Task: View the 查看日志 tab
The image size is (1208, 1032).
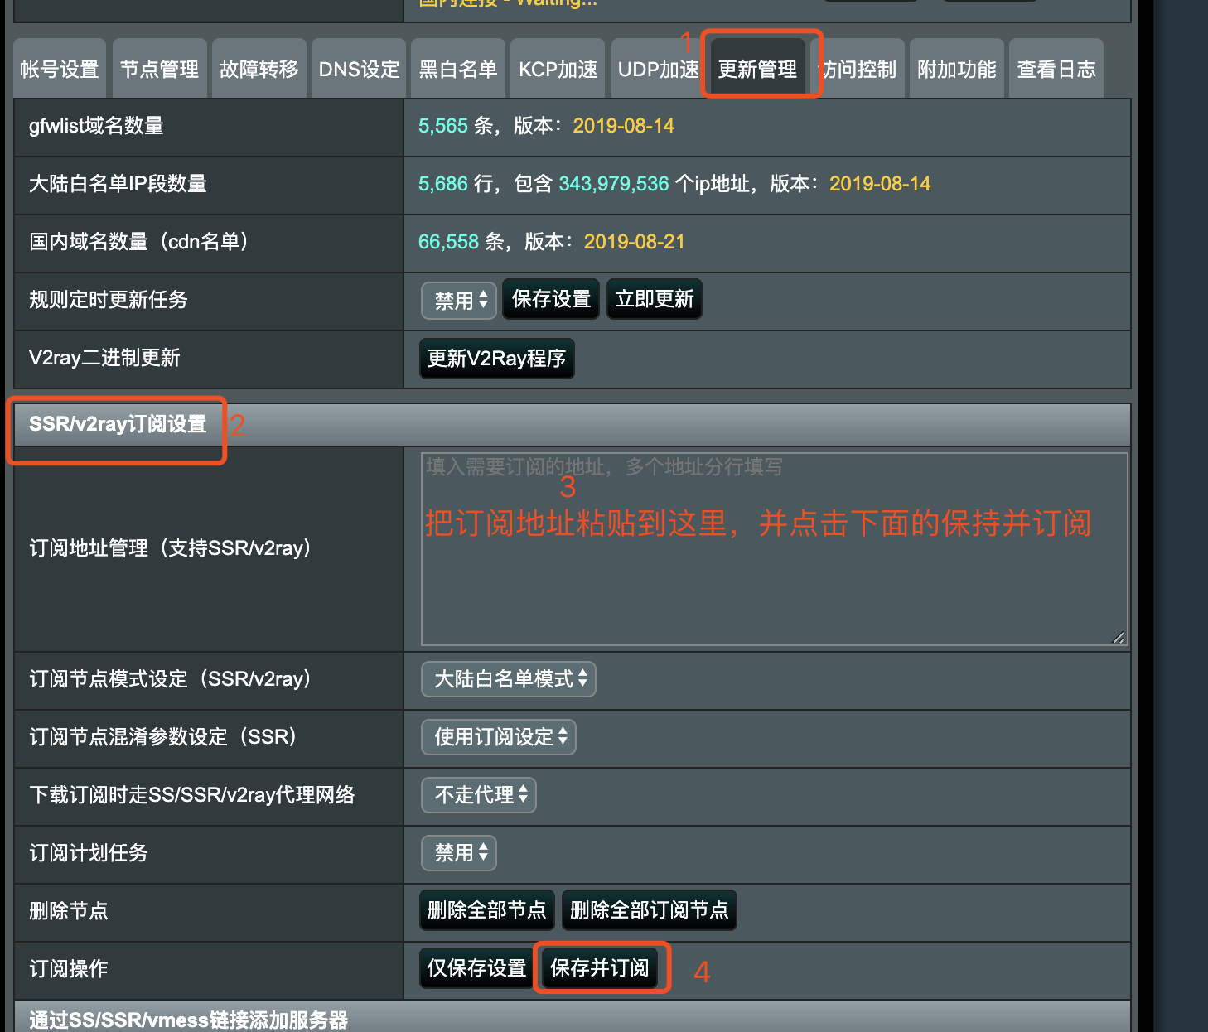Action: 1056,70
